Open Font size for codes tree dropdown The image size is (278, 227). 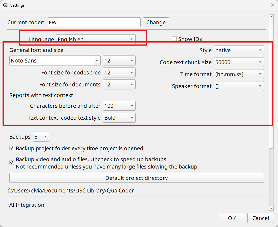pos(119,72)
